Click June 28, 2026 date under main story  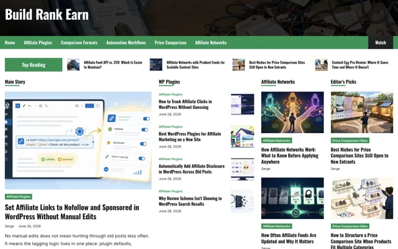pos(29,226)
